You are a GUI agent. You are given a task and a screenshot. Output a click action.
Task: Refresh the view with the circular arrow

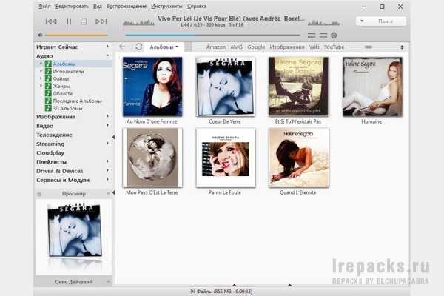[139, 47]
